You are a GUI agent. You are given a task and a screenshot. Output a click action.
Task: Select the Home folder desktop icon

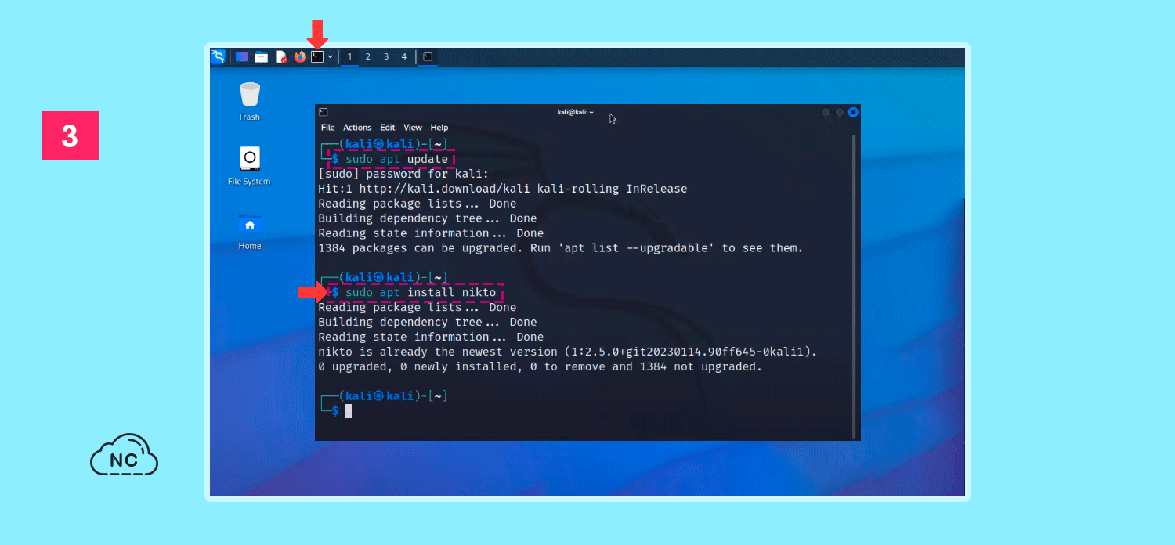point(250,232)
